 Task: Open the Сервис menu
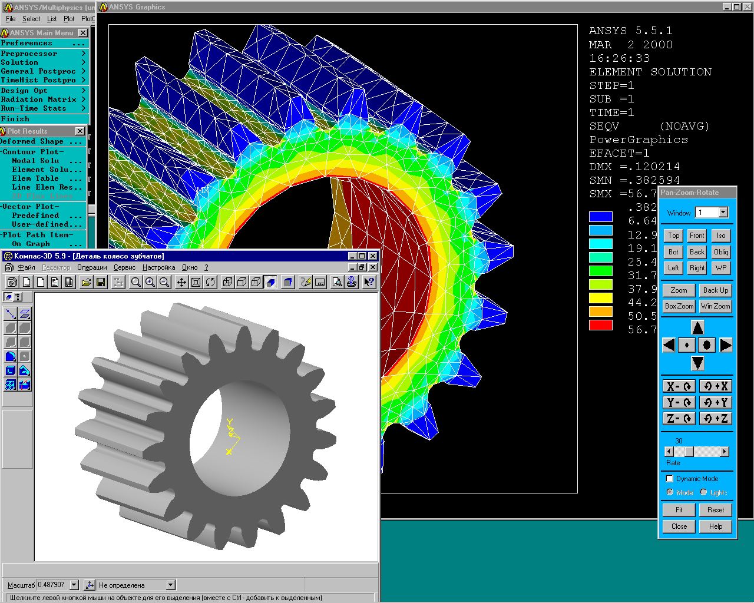(124, 267)
